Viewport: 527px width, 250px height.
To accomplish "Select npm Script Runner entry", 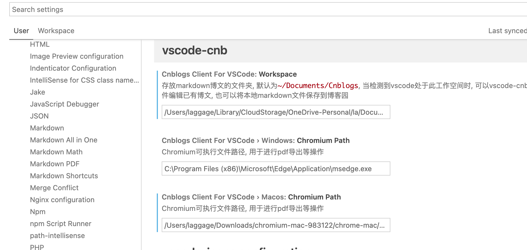I will [x=60, y=224].
